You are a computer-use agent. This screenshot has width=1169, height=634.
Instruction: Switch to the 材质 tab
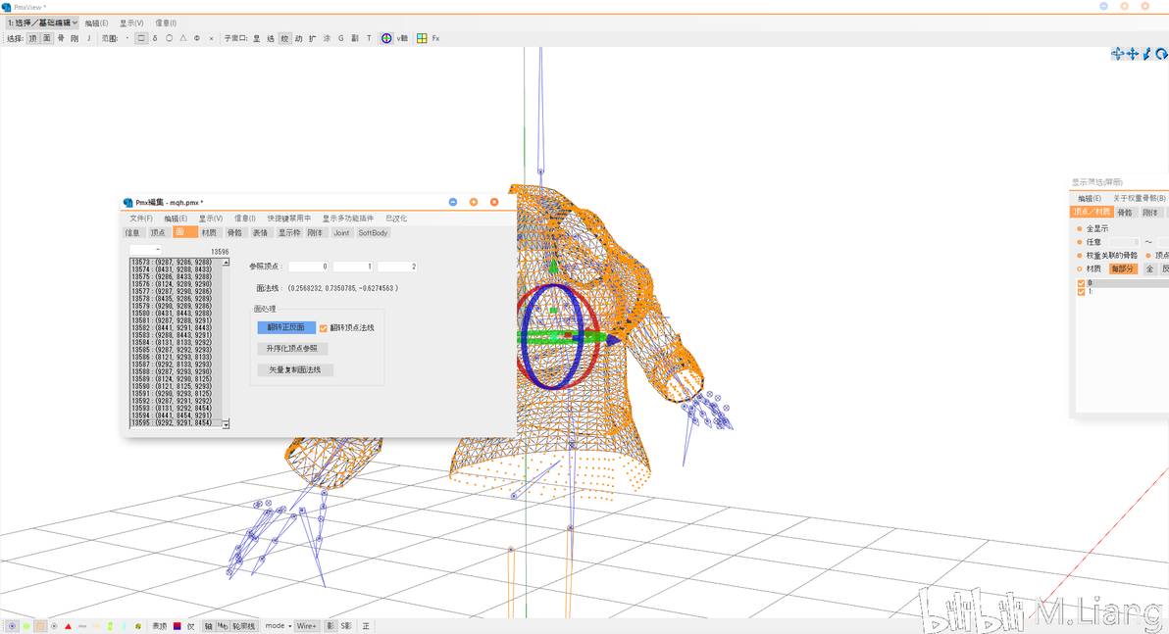209,233
